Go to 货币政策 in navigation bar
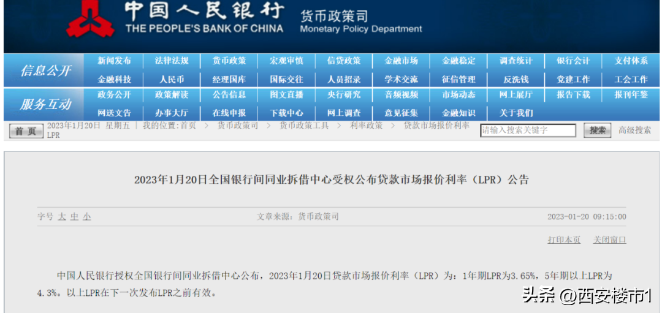The image size is (662, 313). [x=229, y=61]
